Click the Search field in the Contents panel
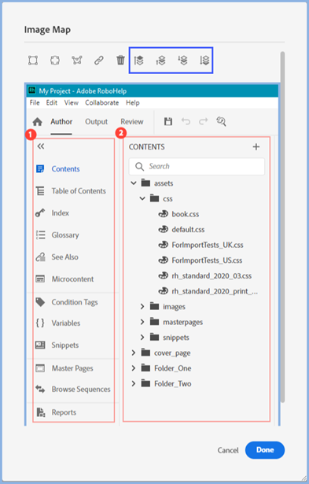Screen dimensions: 309x484 click(197, 166)
